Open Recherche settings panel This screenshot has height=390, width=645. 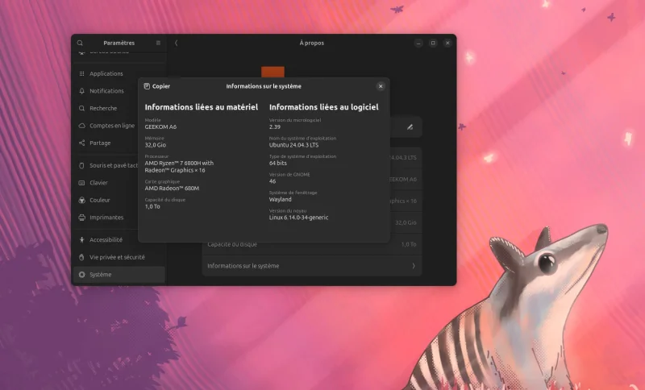pos(119,108)
